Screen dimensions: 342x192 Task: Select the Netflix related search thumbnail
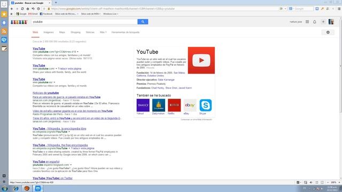pyautogui.click(x=174, y=105)
